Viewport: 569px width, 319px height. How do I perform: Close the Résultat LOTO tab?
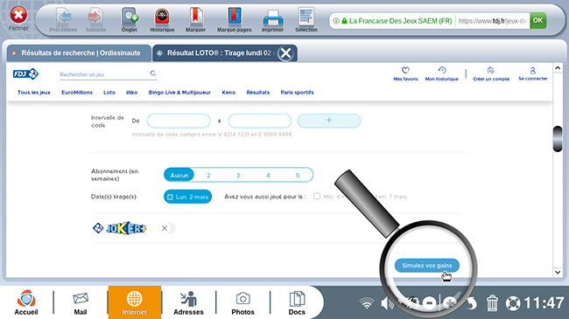pos(286,53)
